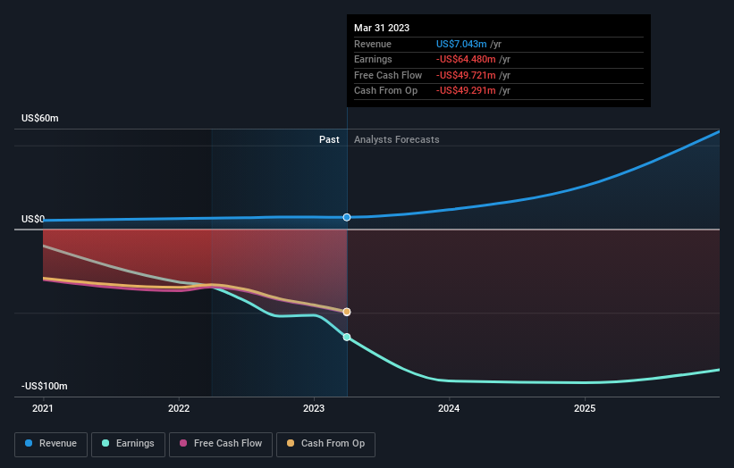Click the -US$100m y-axis label
This screenshot has width=734, height=468.
pyautogui.click(x=45, y=386)
